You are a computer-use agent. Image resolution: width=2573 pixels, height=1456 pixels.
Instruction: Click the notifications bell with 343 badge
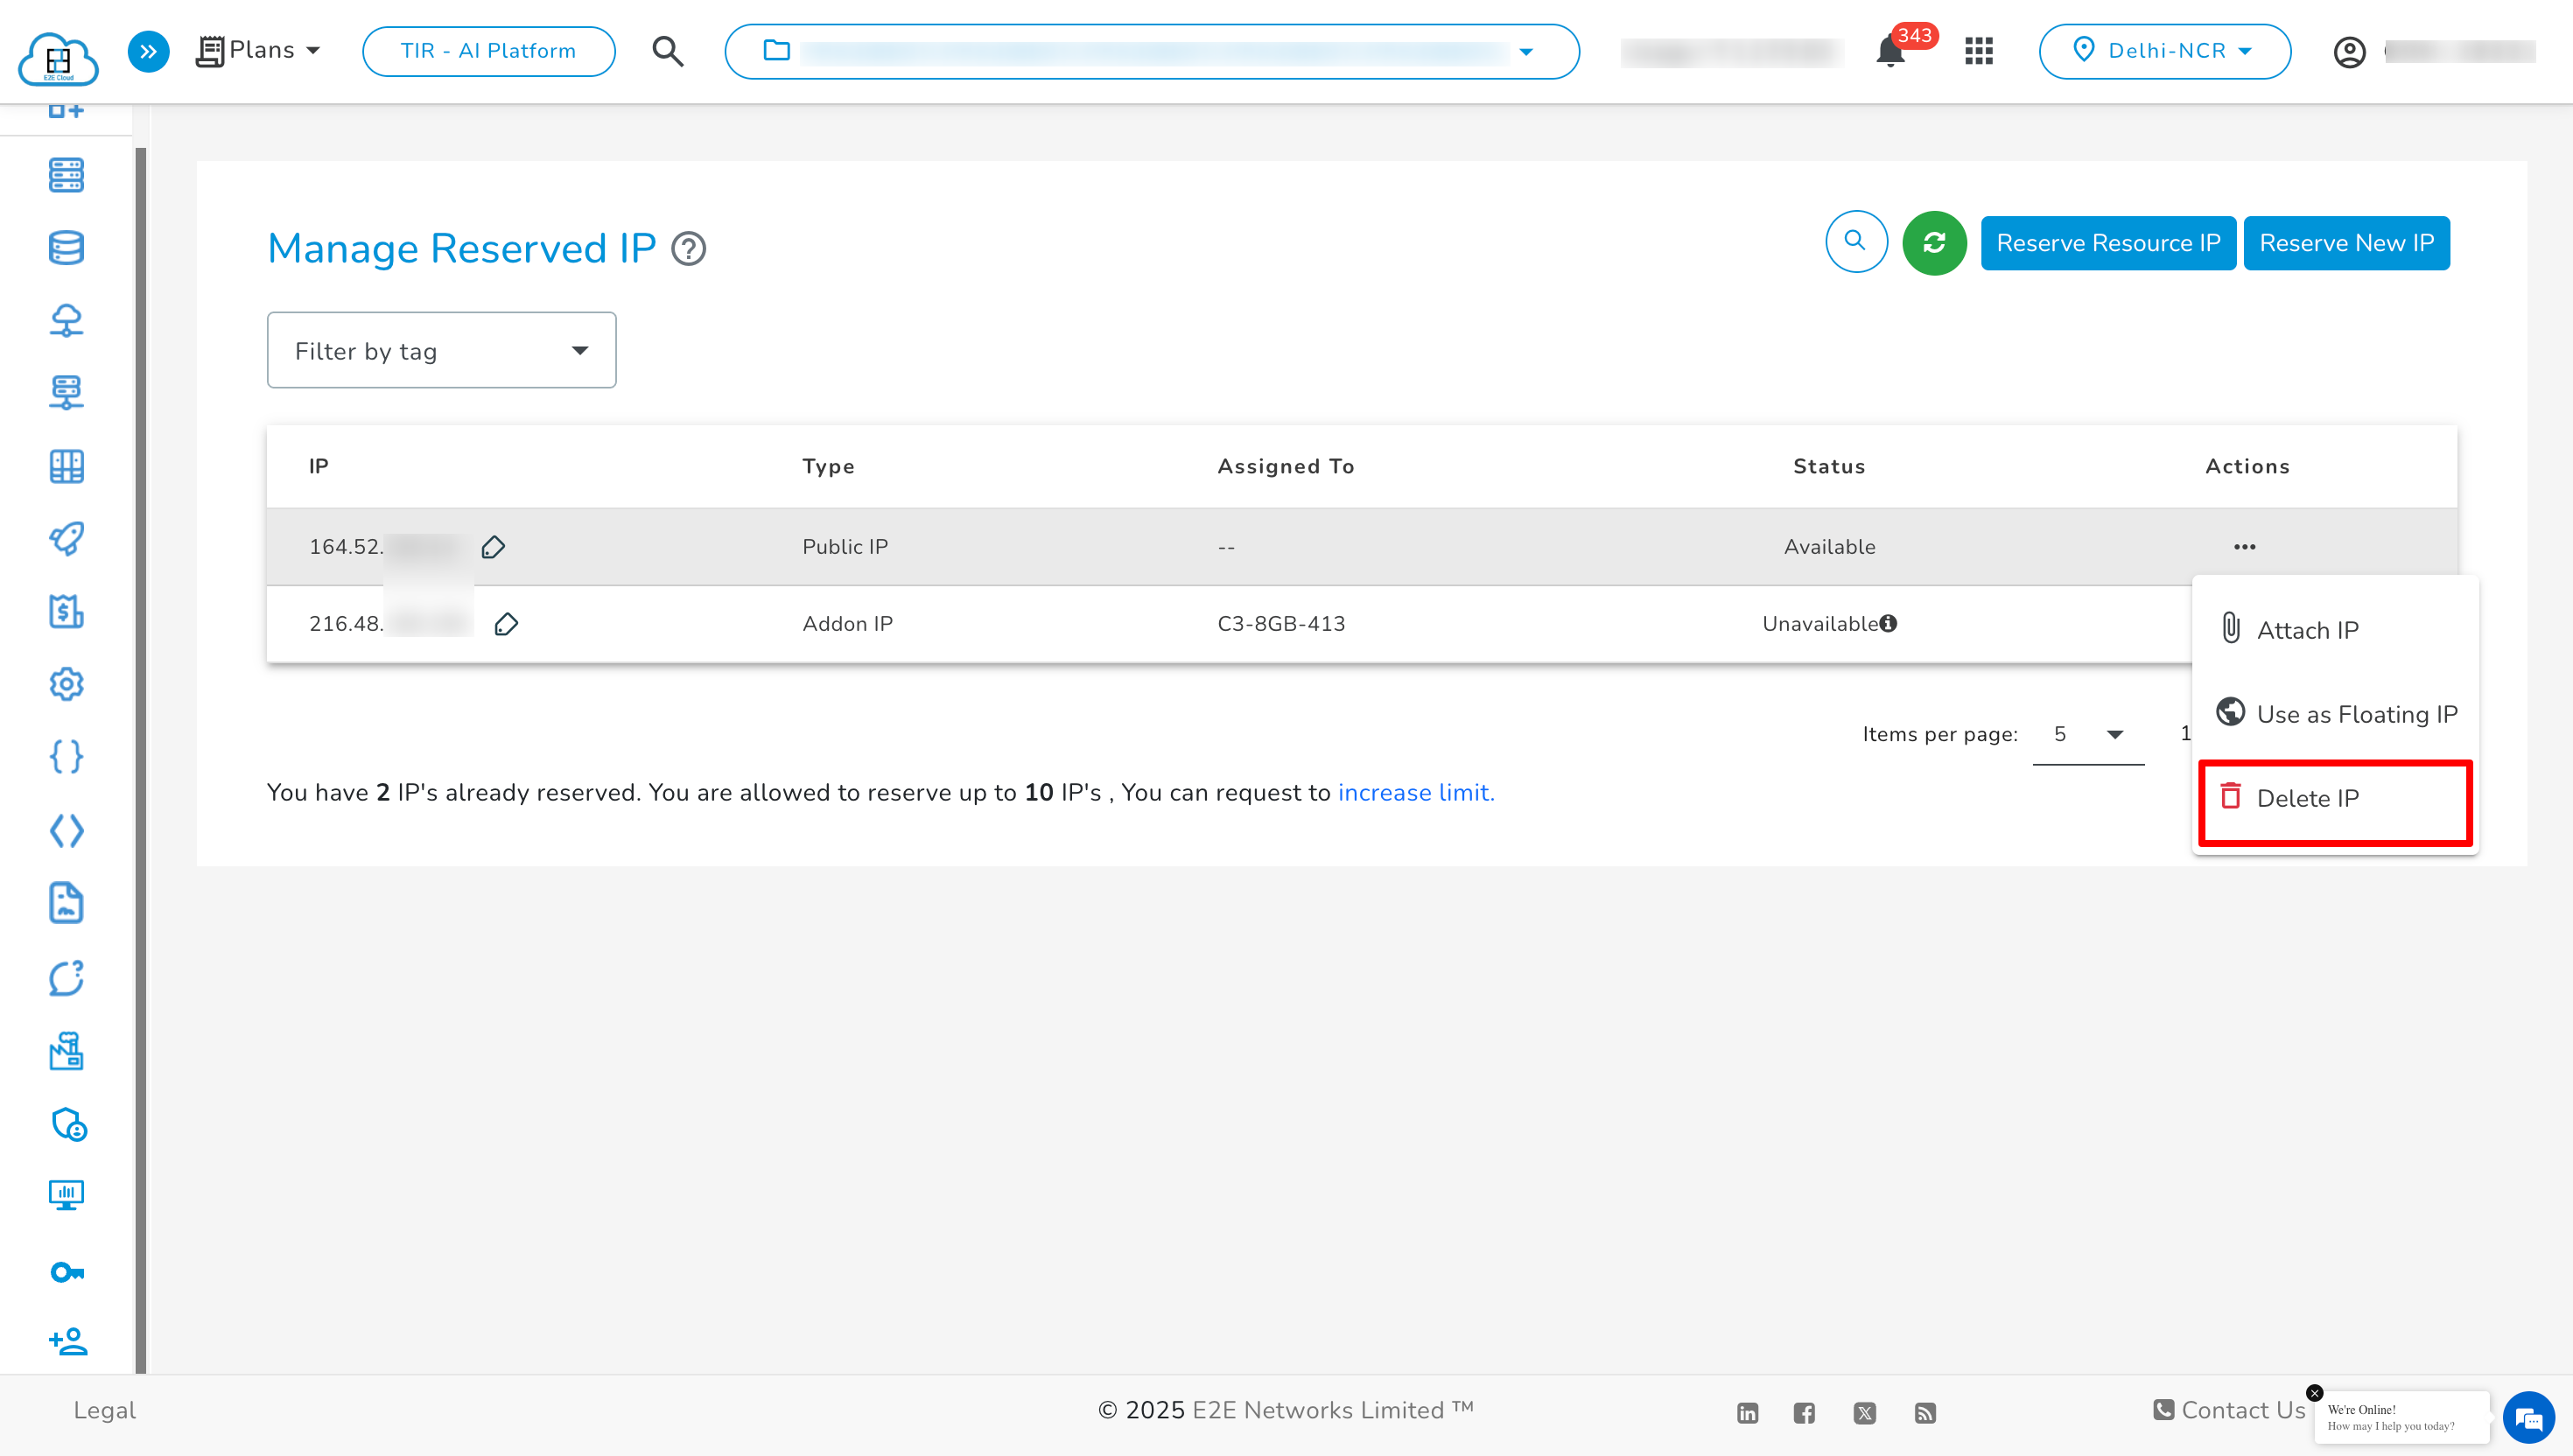click(1889, 51)
